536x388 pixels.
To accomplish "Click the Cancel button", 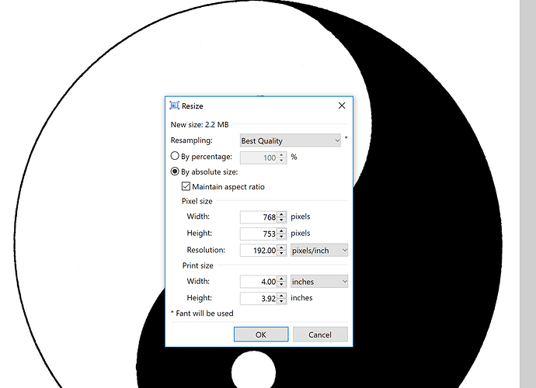I will coord(320,334).
